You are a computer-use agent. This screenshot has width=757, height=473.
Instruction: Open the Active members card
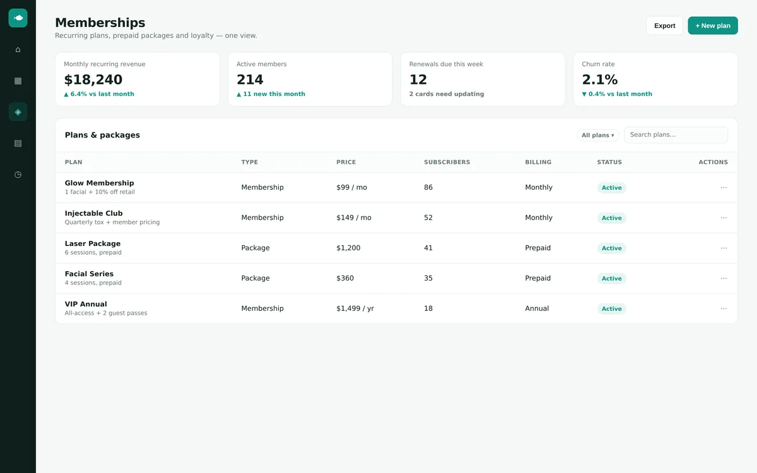310,79
